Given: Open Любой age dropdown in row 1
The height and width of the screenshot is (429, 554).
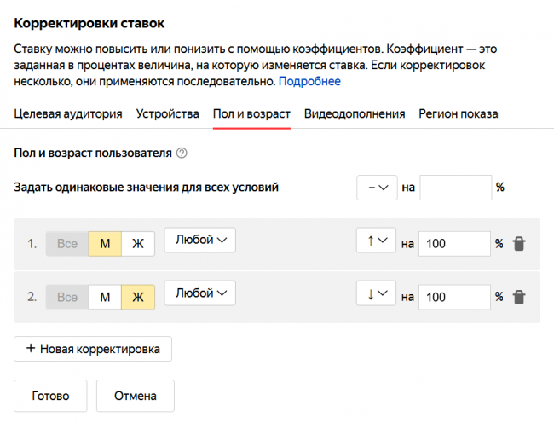Looking at the screenshot, I should point(199,241).
